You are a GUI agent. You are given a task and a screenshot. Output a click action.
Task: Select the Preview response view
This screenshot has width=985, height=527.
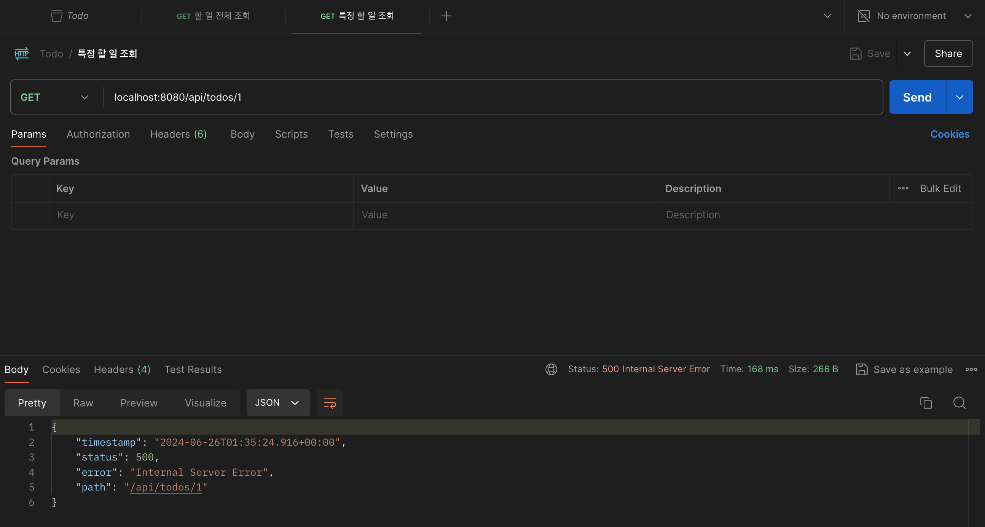point(139,403)
